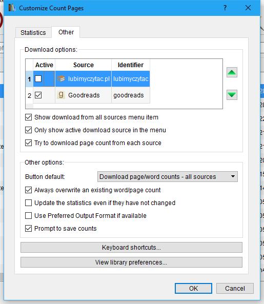Screen dimensions: 264x304
Task: Toggle Show download from all sources menu item
Action: pos(29,117)
